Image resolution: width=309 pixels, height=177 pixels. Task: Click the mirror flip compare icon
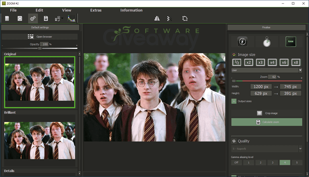tap(157, 18)
